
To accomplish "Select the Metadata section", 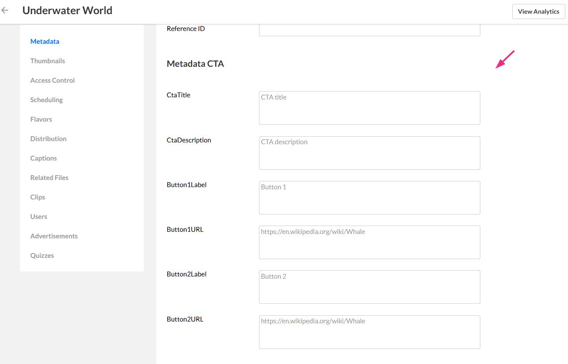I will tap(45, 42).
